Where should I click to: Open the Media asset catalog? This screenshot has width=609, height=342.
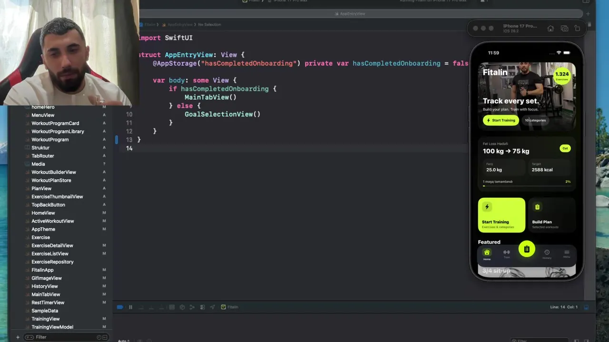38,164
